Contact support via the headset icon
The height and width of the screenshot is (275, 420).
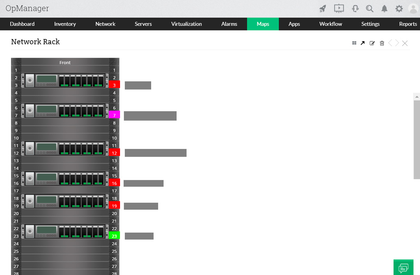pyautogui.click(x=355, y=8)
